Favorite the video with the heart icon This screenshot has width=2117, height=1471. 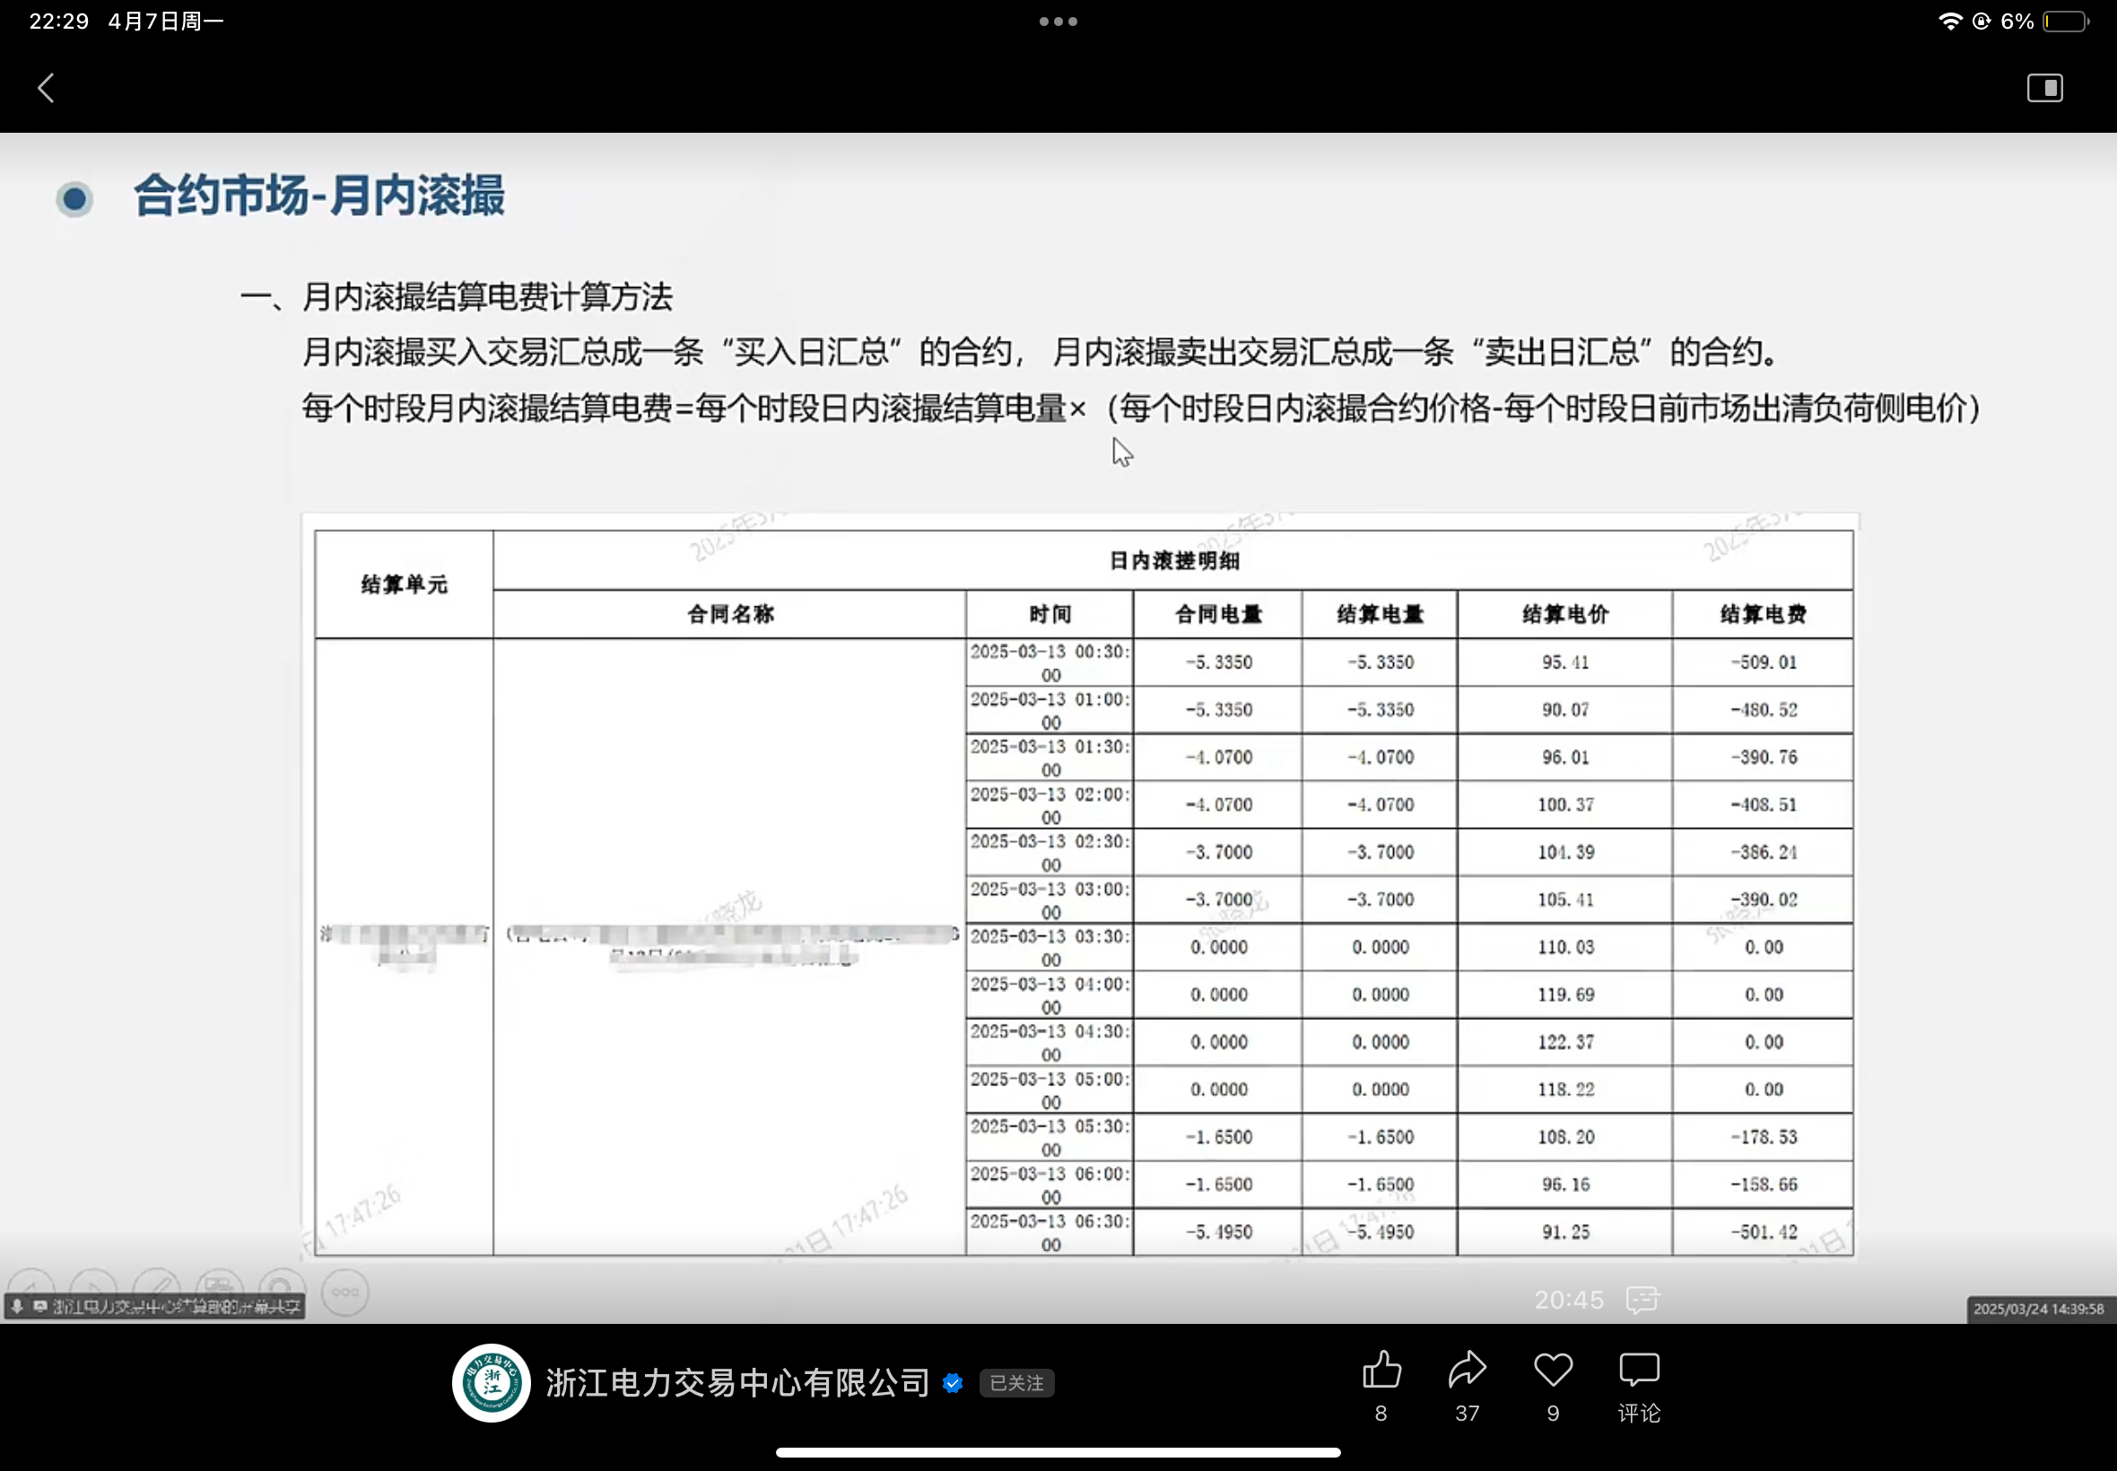tap(1553, 1370)
